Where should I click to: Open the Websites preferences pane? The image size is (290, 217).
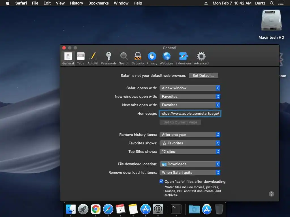(x=167, y=58)
